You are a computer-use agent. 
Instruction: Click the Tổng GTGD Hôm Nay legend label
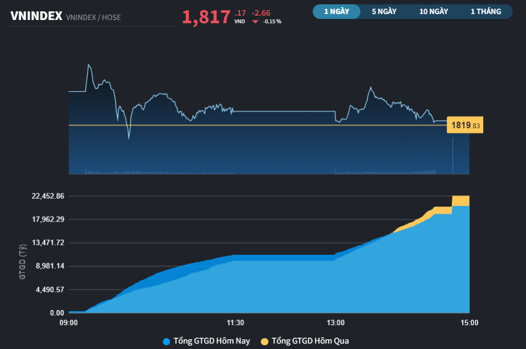point(212,341)
